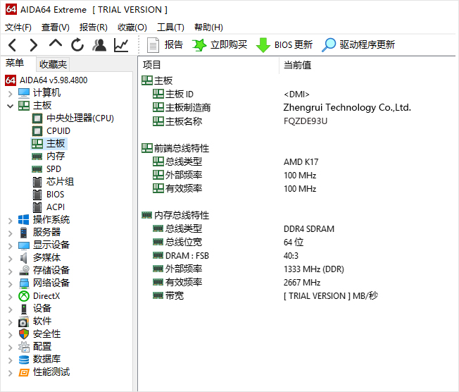Expand the 计算机 tree node
Image resolution: width=459 pixels, height=392 pixels.
click(11, 94)
